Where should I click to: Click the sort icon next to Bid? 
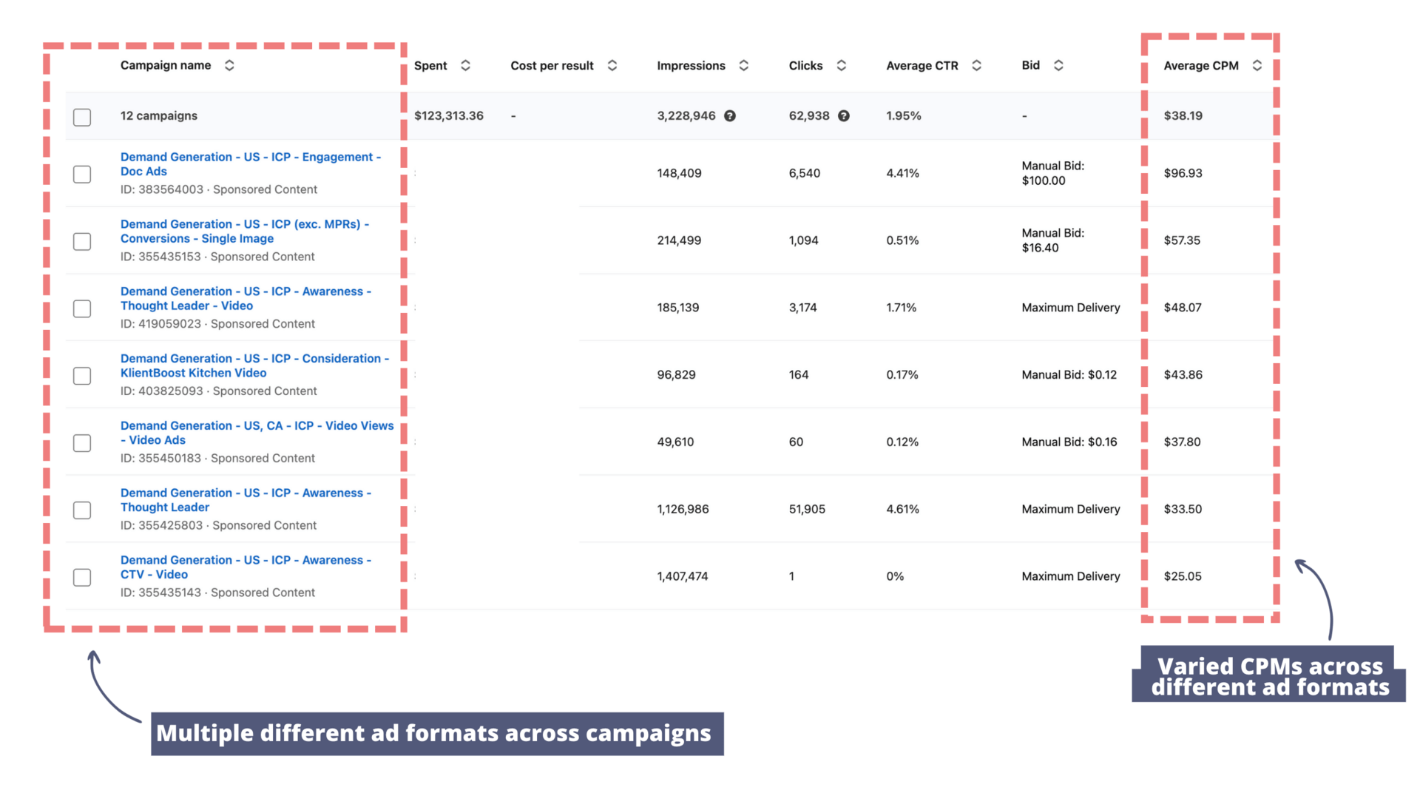(x=1059, y=65)
